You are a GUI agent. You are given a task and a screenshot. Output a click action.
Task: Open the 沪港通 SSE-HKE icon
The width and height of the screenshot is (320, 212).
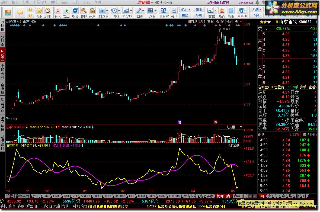point(242,13)
